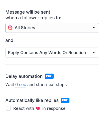Viewport: 105px width, 135px height.
Task: Click the reply condition dropdown arrow
Action: (x=94, y=53)
